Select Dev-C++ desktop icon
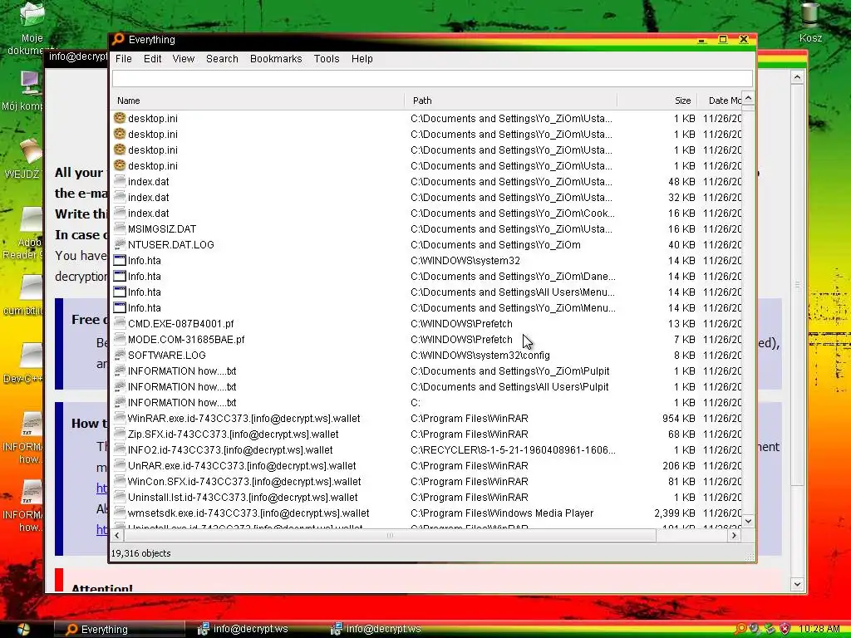Viewport: 851px width, 638px height. [x=22, y=364]
